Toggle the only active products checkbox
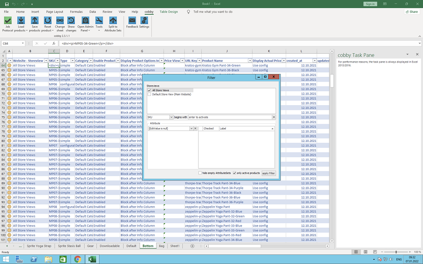Screen dimensions: 423x264 click(x=234, y=173)
